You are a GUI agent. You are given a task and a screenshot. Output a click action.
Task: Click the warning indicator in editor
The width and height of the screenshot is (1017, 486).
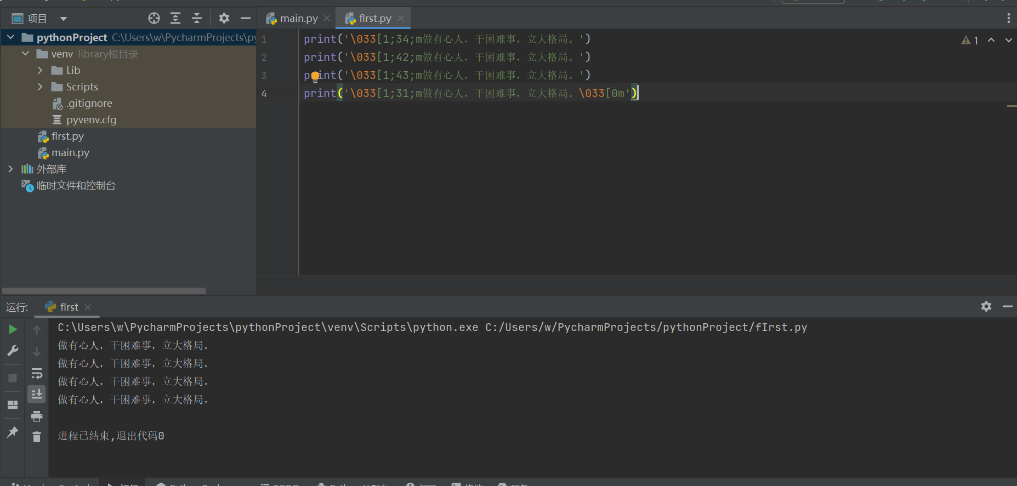[x=970, y=40]
